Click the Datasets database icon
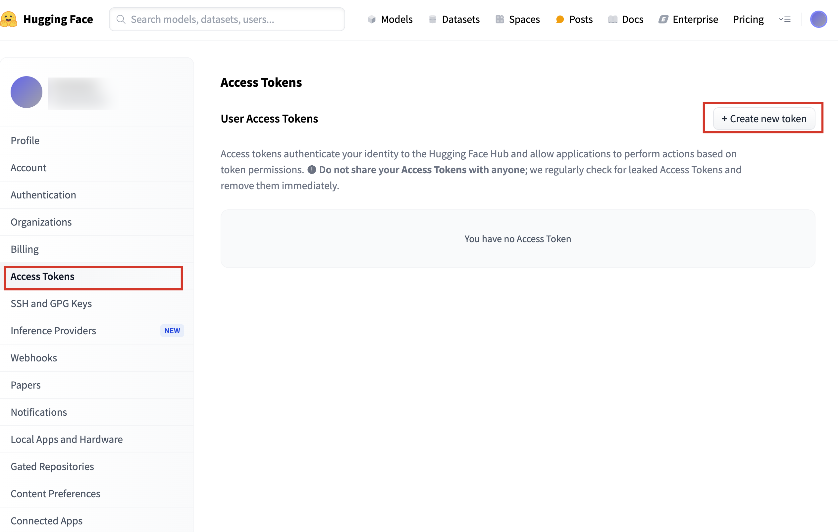 point(433,19)
